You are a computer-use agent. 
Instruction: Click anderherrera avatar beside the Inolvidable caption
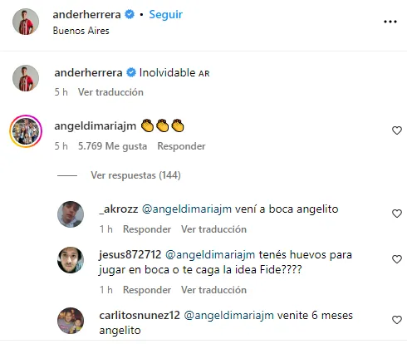pyautogui.click(x=26, y=78)
